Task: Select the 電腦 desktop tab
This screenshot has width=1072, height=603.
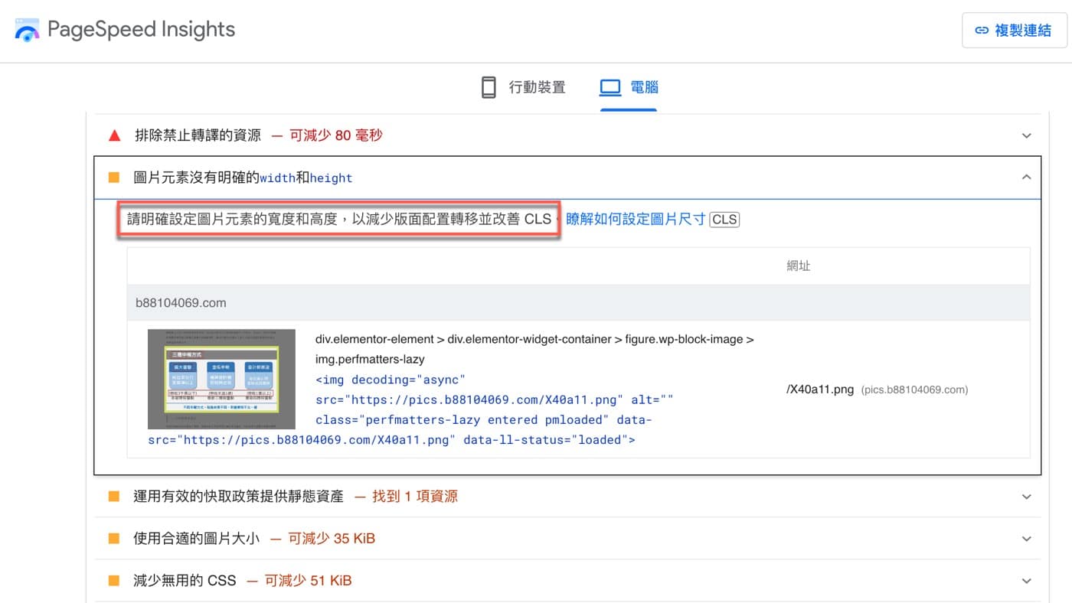Action: coord(629,87)
